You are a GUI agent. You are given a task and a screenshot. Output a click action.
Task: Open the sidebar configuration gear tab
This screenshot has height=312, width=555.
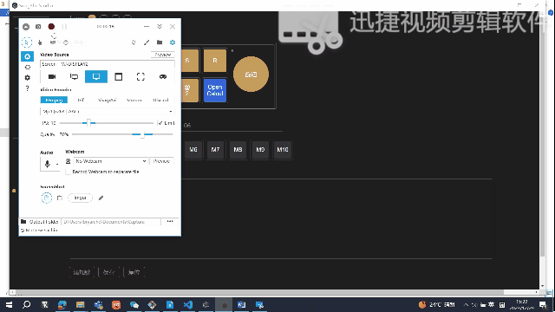(x=27, y=77)
